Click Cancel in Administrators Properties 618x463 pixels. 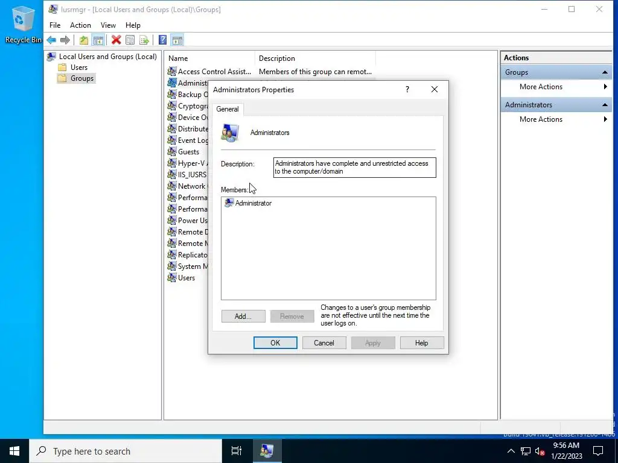(x=324, y=343)
